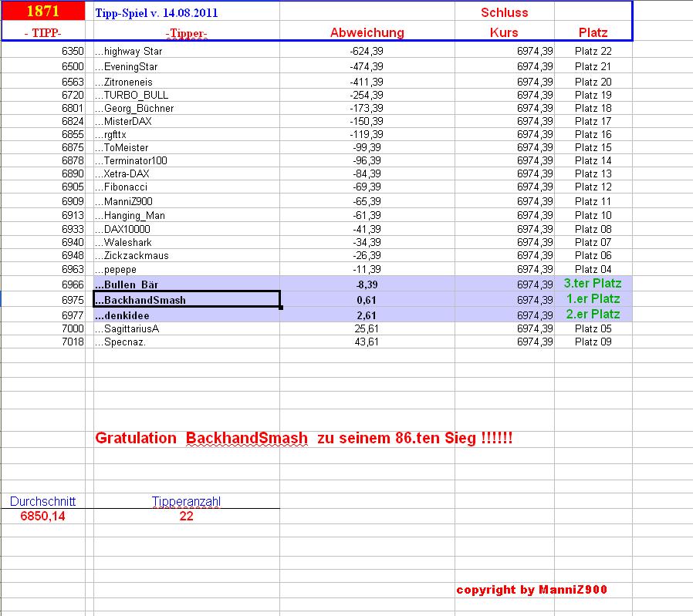The width and height of the screenshot is (693, 616).
Task: Click the deviation -69,39
Action: pyautogui.click(x=367, y=187)
